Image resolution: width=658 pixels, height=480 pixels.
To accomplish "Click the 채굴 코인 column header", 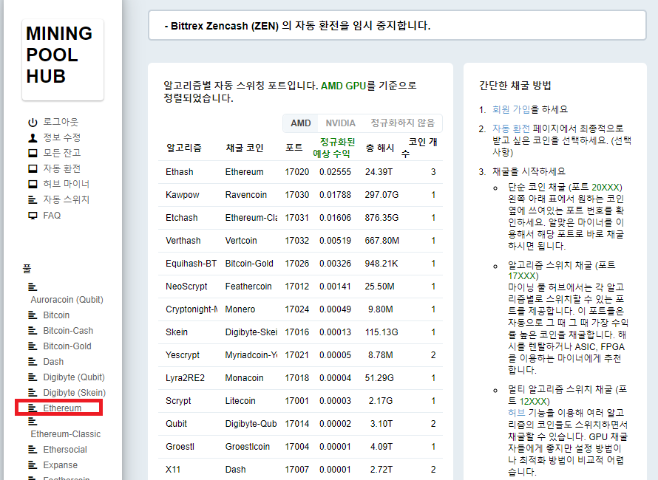I will 245,148.
